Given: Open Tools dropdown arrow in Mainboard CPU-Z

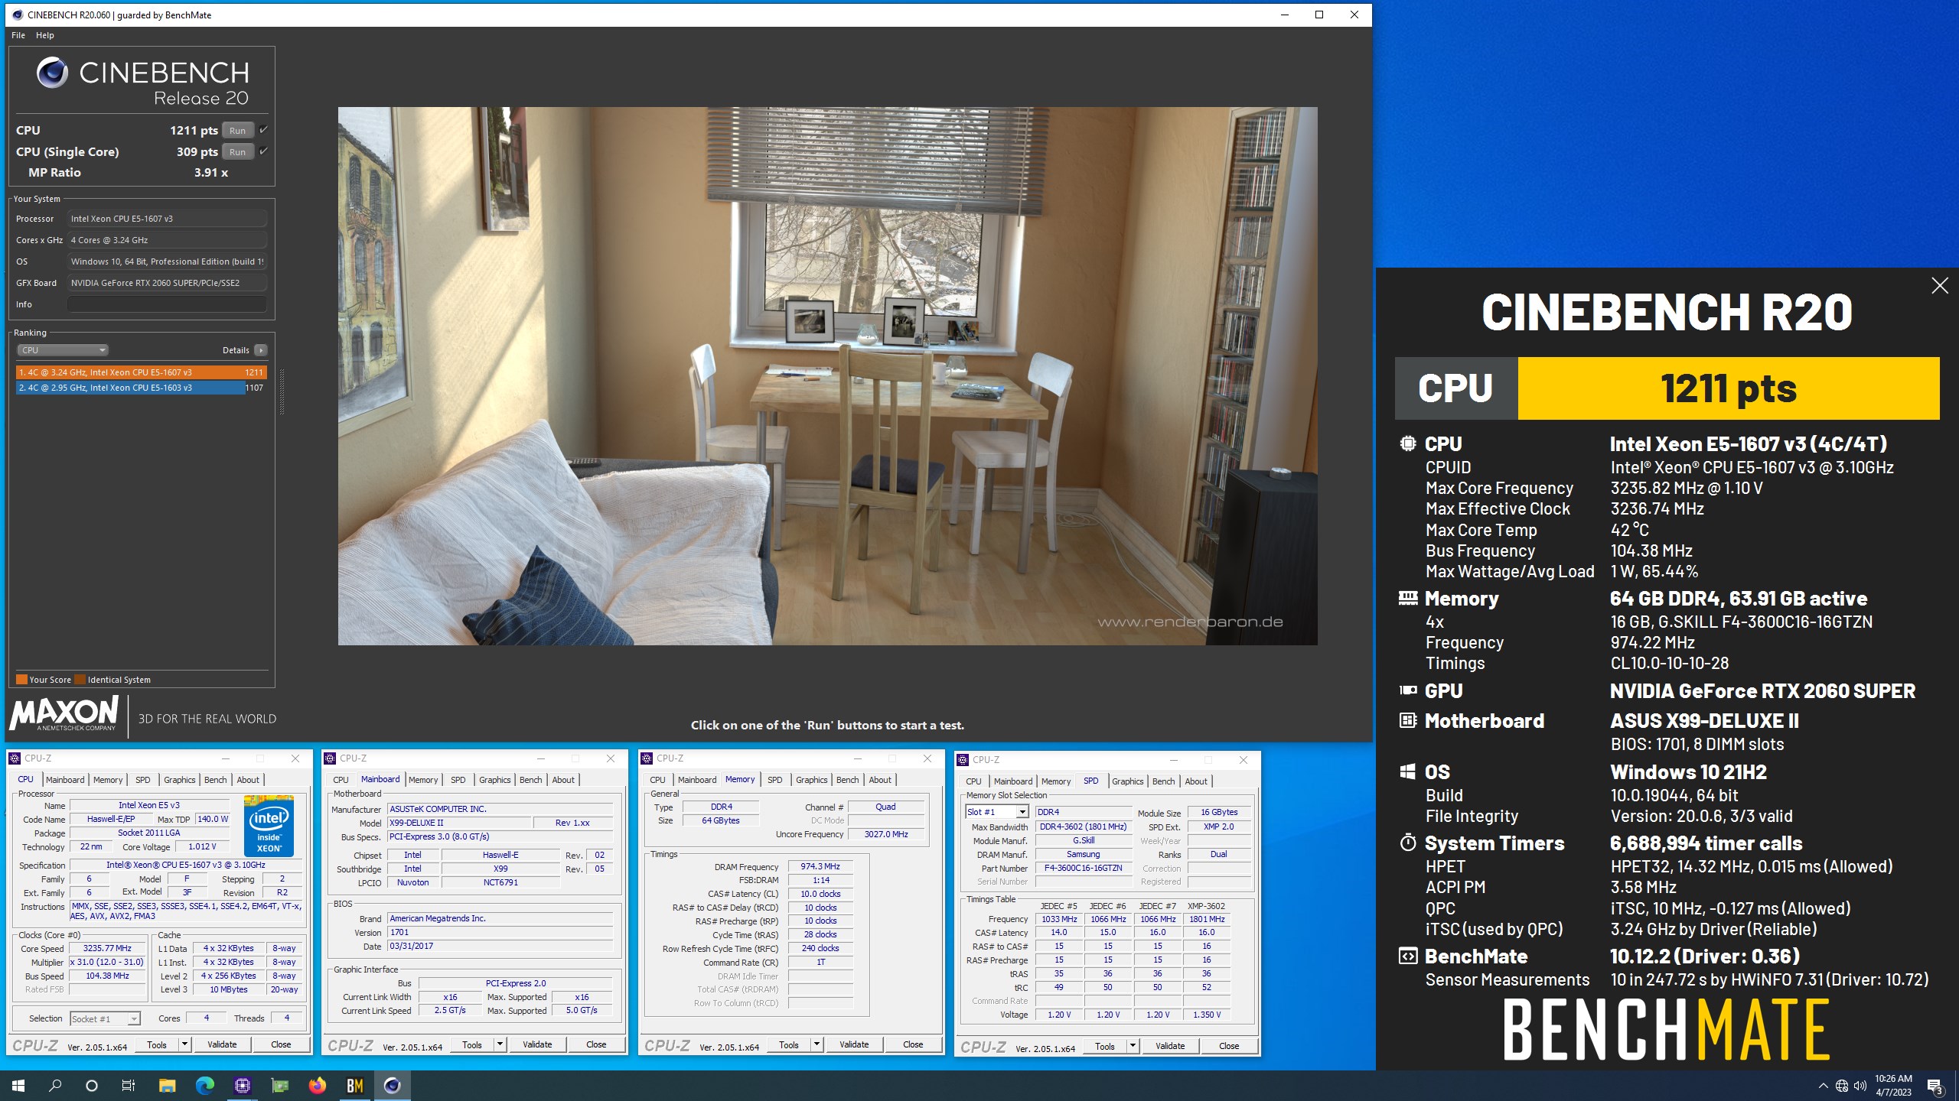Looking at the screenshot, I should click(500, 1044).
